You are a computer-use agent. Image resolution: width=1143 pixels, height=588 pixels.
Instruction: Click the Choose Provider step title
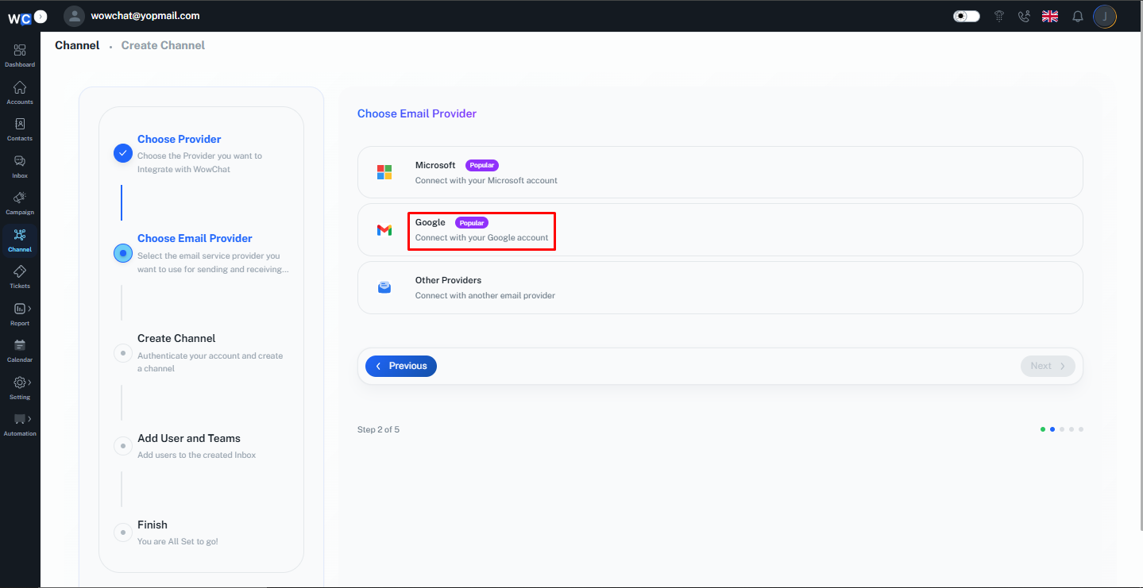coord(180,139)
